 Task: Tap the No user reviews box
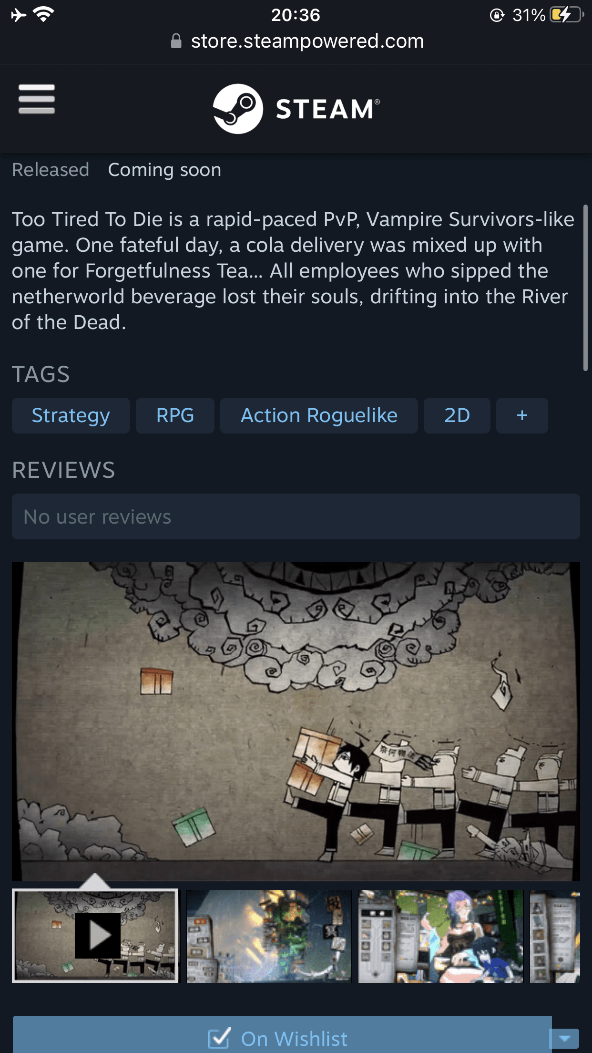(x=296, y=516)
